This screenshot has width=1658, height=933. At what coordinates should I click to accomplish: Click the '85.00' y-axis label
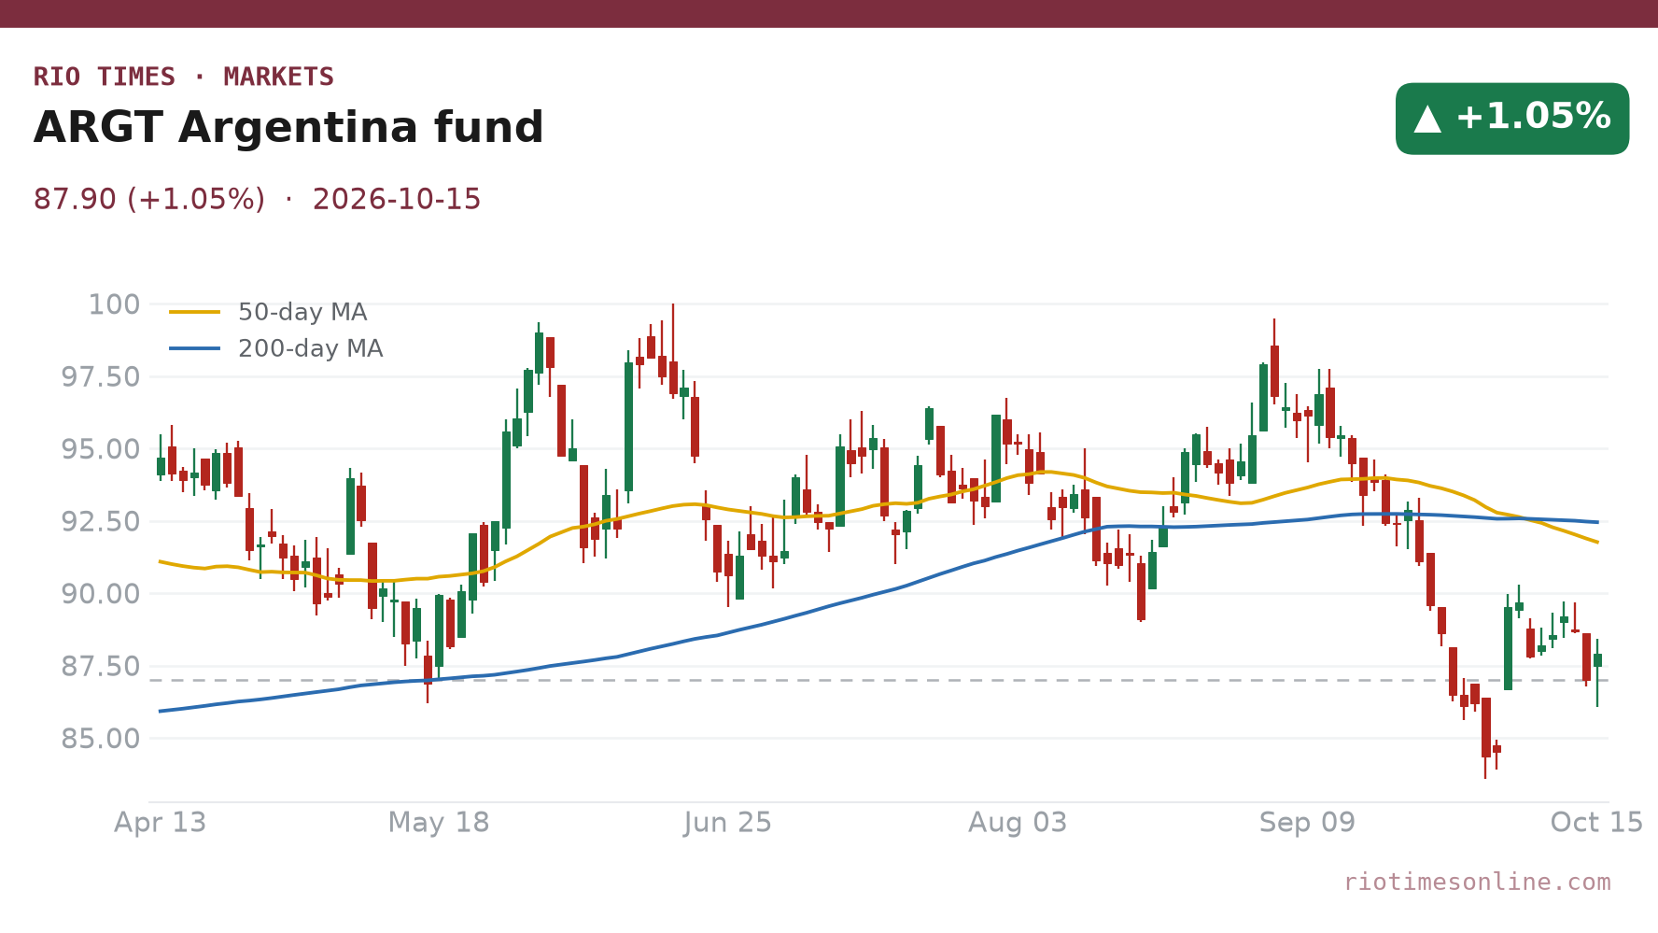point(101,739)
